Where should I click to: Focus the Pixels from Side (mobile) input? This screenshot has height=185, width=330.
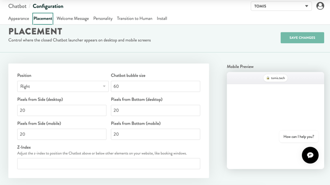62,134
